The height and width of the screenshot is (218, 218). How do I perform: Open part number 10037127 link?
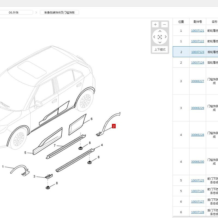click(198, 202)
